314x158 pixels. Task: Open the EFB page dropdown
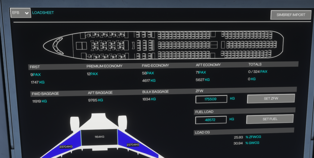(20, 13)
